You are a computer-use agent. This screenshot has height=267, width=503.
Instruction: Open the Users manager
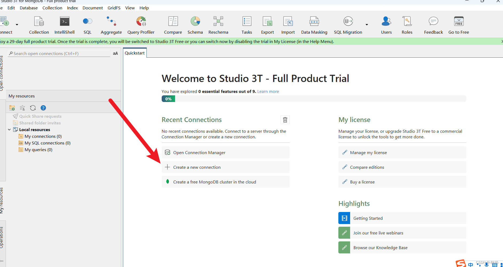click(386, 25)
